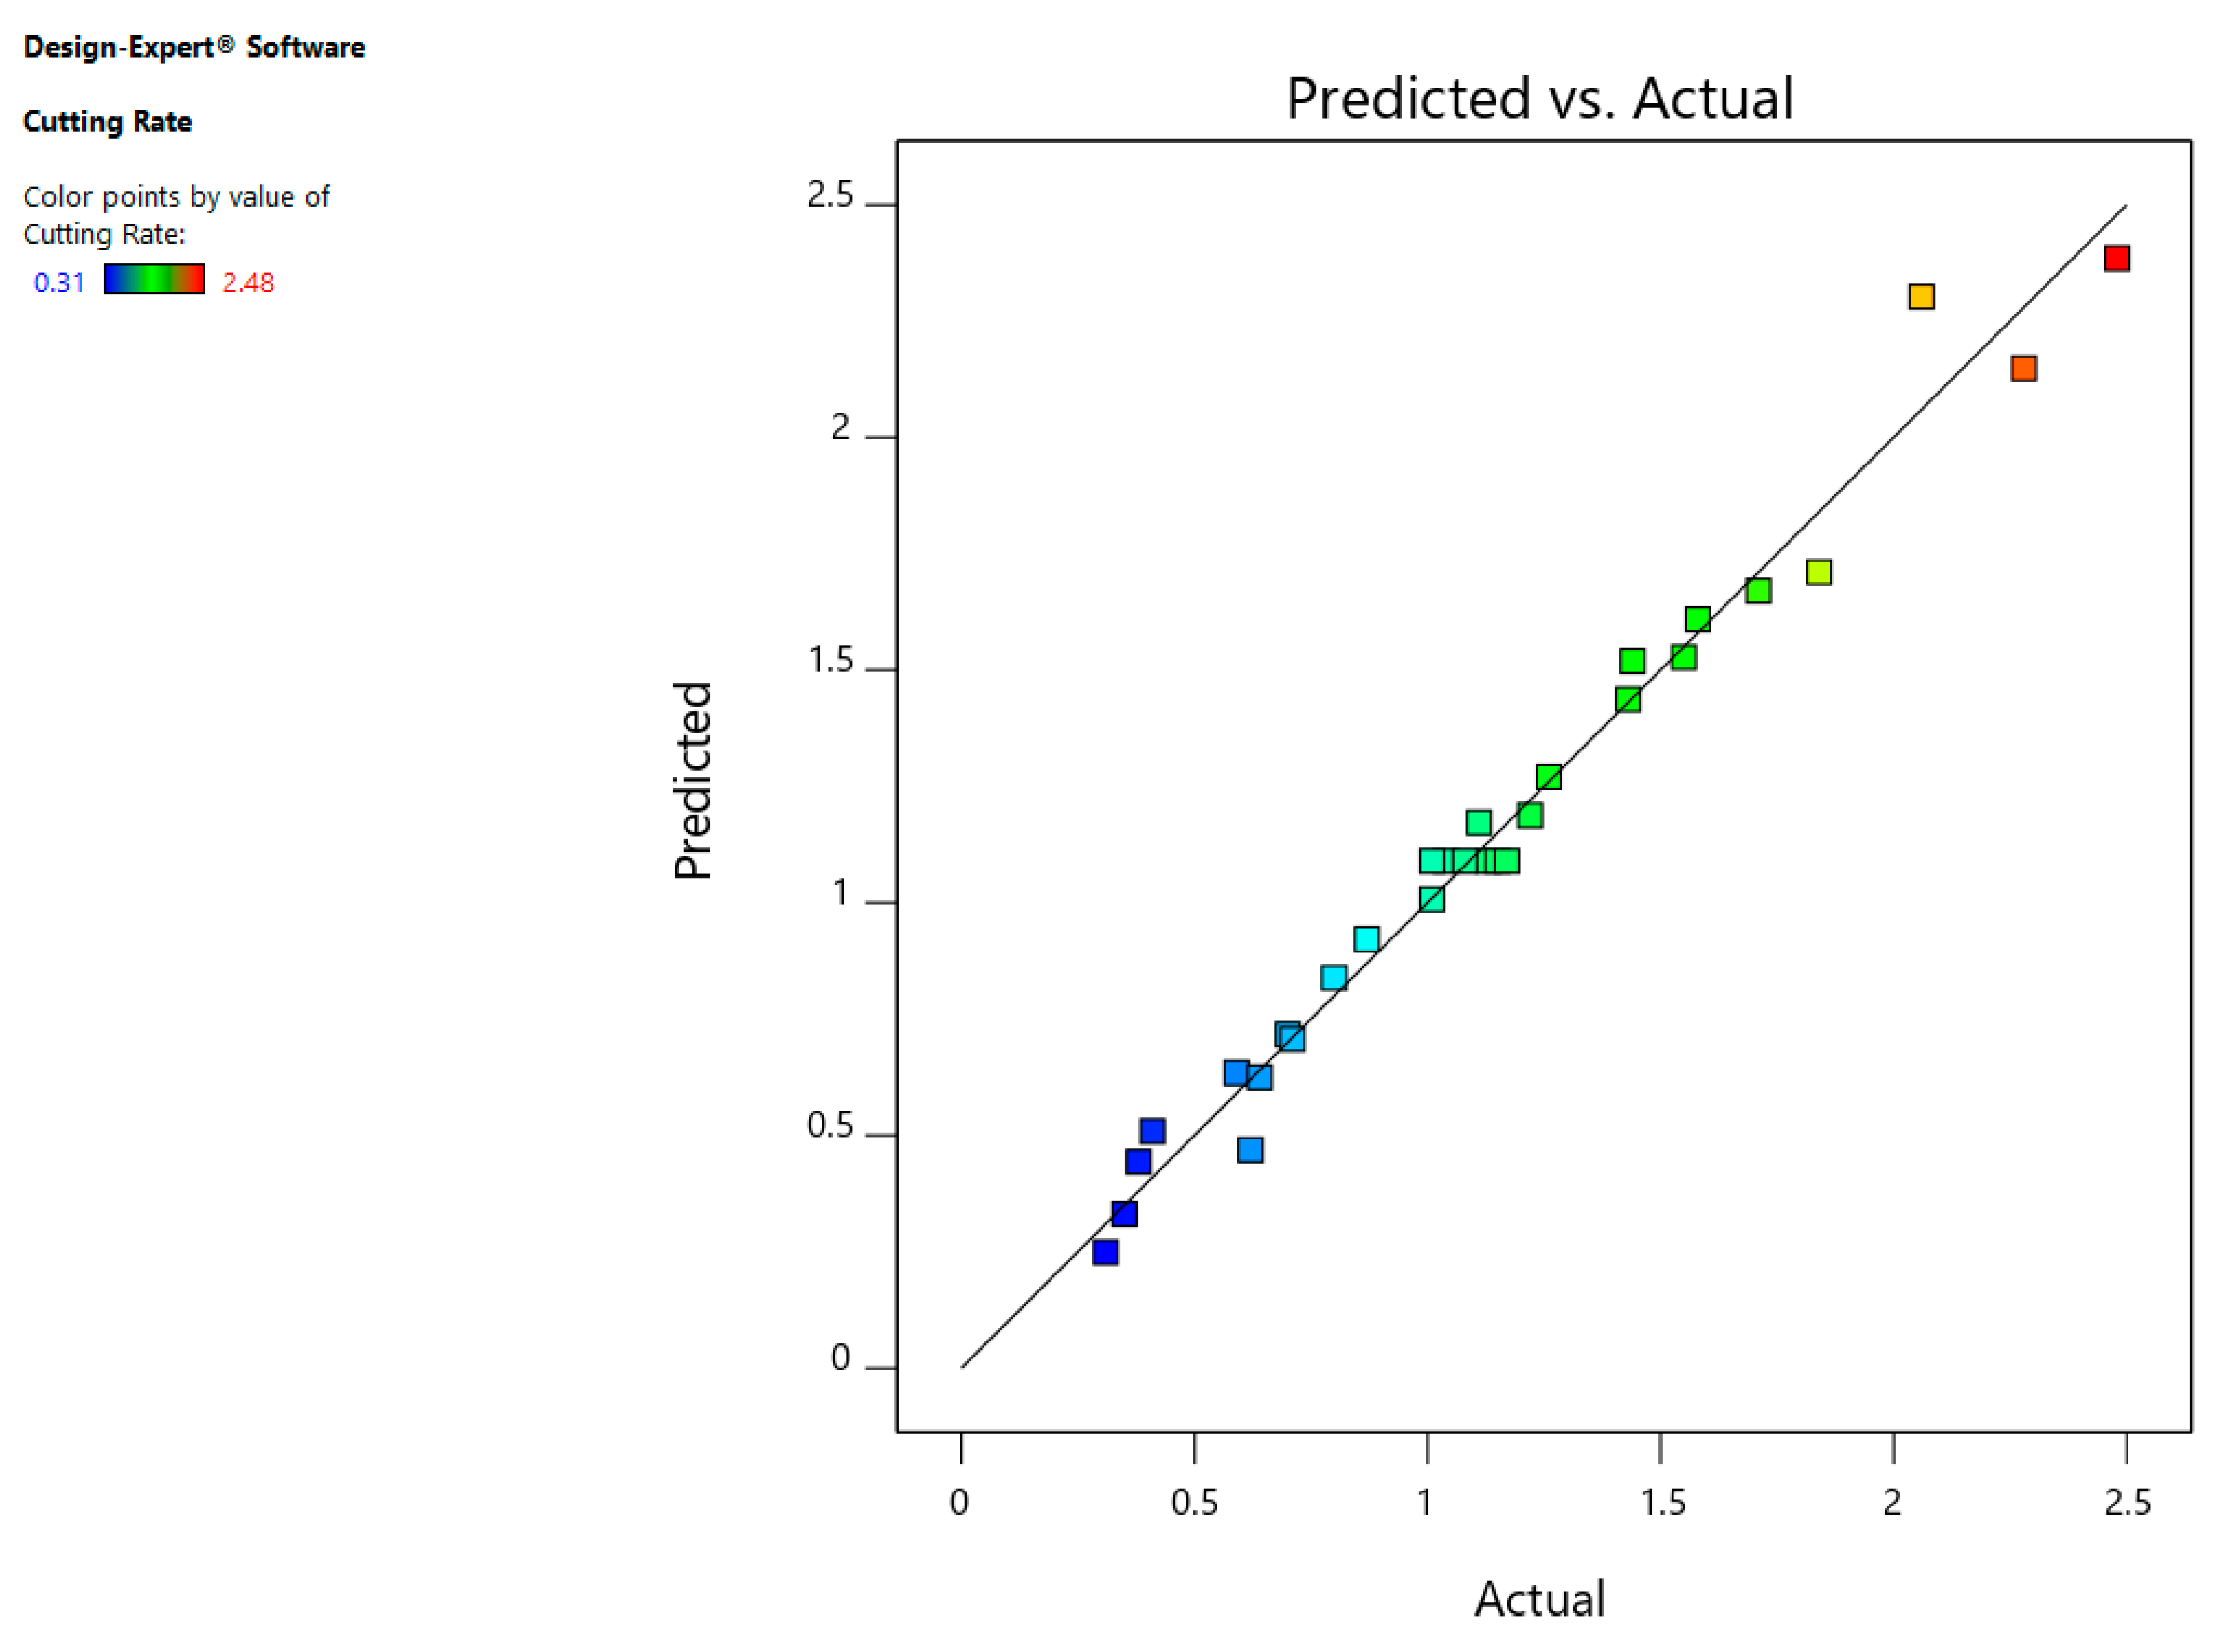This screenshot has height=1652, width=2220.
Task: Select the 1.5 tick label on the Predicted axis
Action: (x=830, y=661)
